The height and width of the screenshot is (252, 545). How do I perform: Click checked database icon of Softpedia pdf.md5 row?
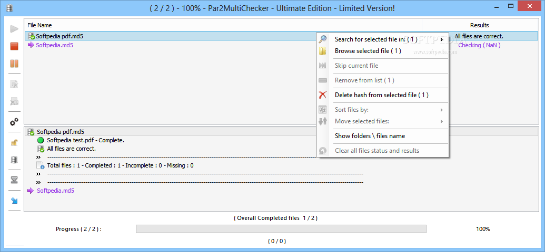(x=31, y=36)
